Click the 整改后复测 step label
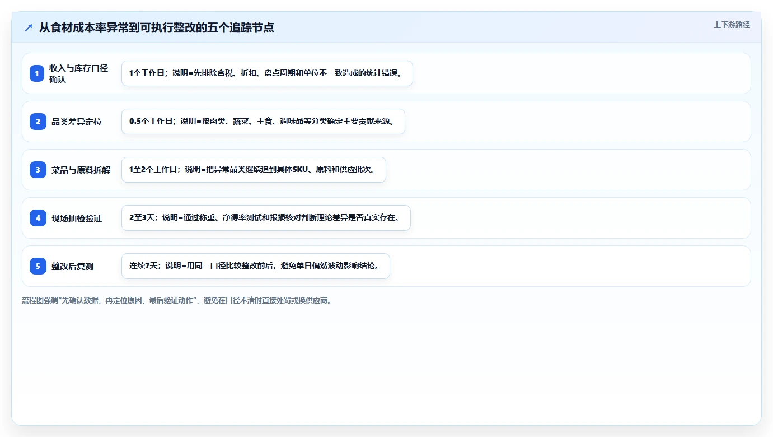The width and height of the screenshot is (773, 437). pos(72,266)
